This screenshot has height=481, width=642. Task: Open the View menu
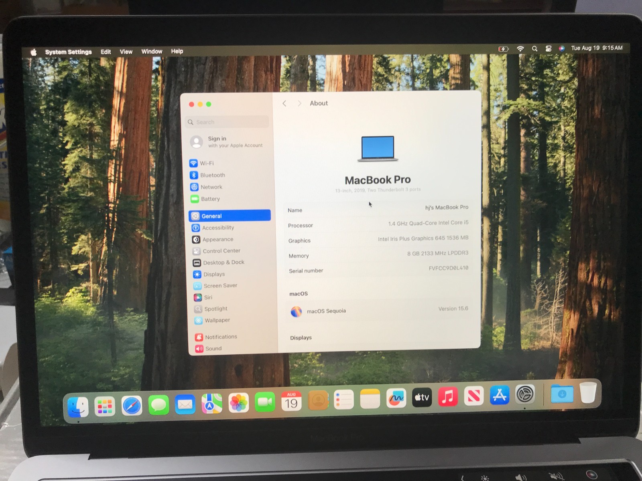(x=126, y=51)
